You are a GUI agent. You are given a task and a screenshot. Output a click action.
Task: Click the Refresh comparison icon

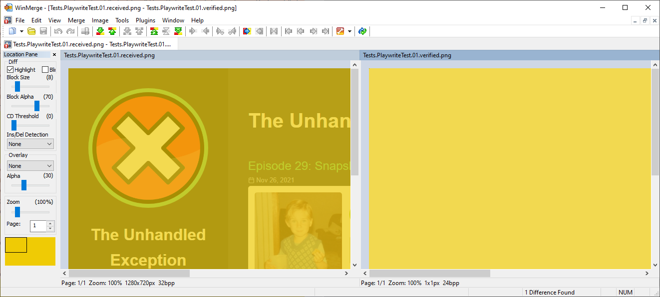(x=362, y=31)
